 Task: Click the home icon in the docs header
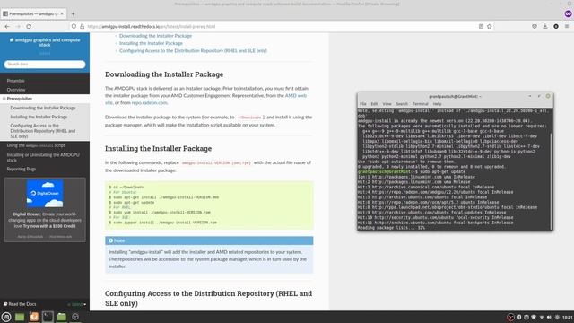[12, 39]
